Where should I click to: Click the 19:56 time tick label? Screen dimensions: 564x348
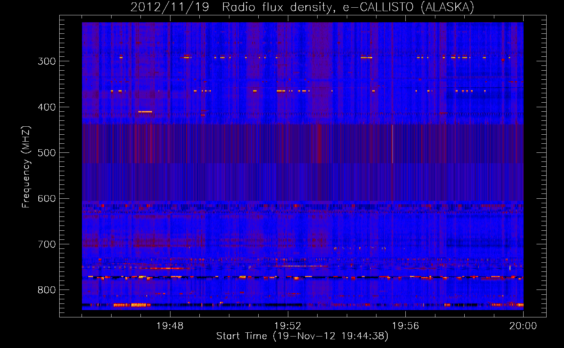(405, 326)
